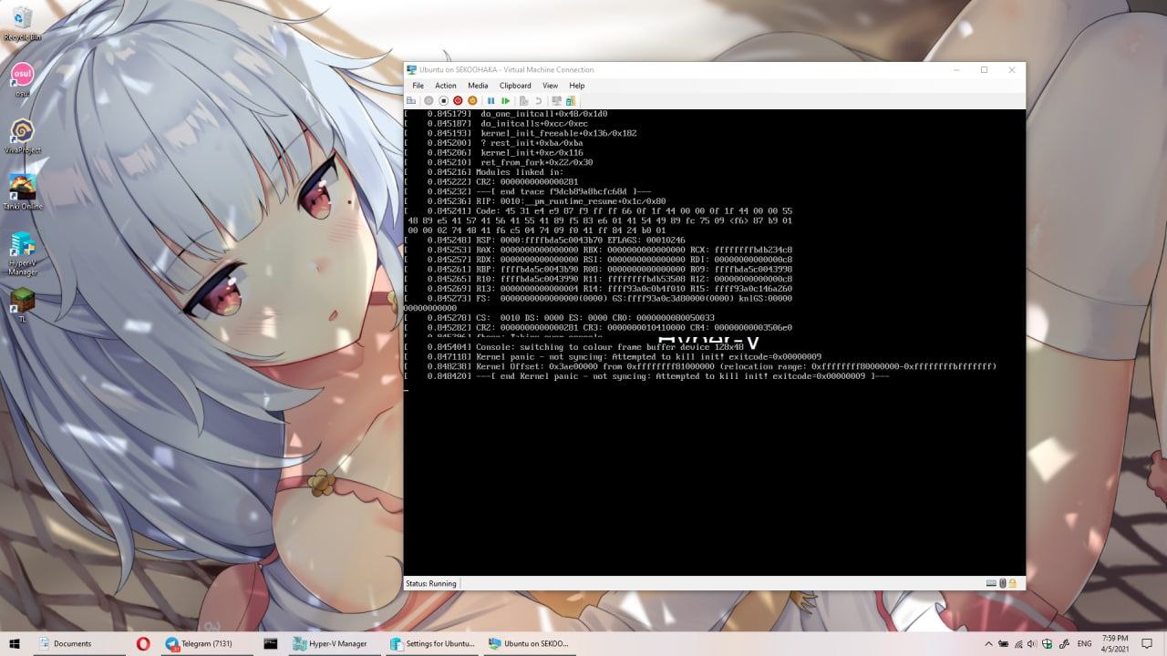Click inside the VM console screen
Viewport: 1167px width, 656px height.
714,342
